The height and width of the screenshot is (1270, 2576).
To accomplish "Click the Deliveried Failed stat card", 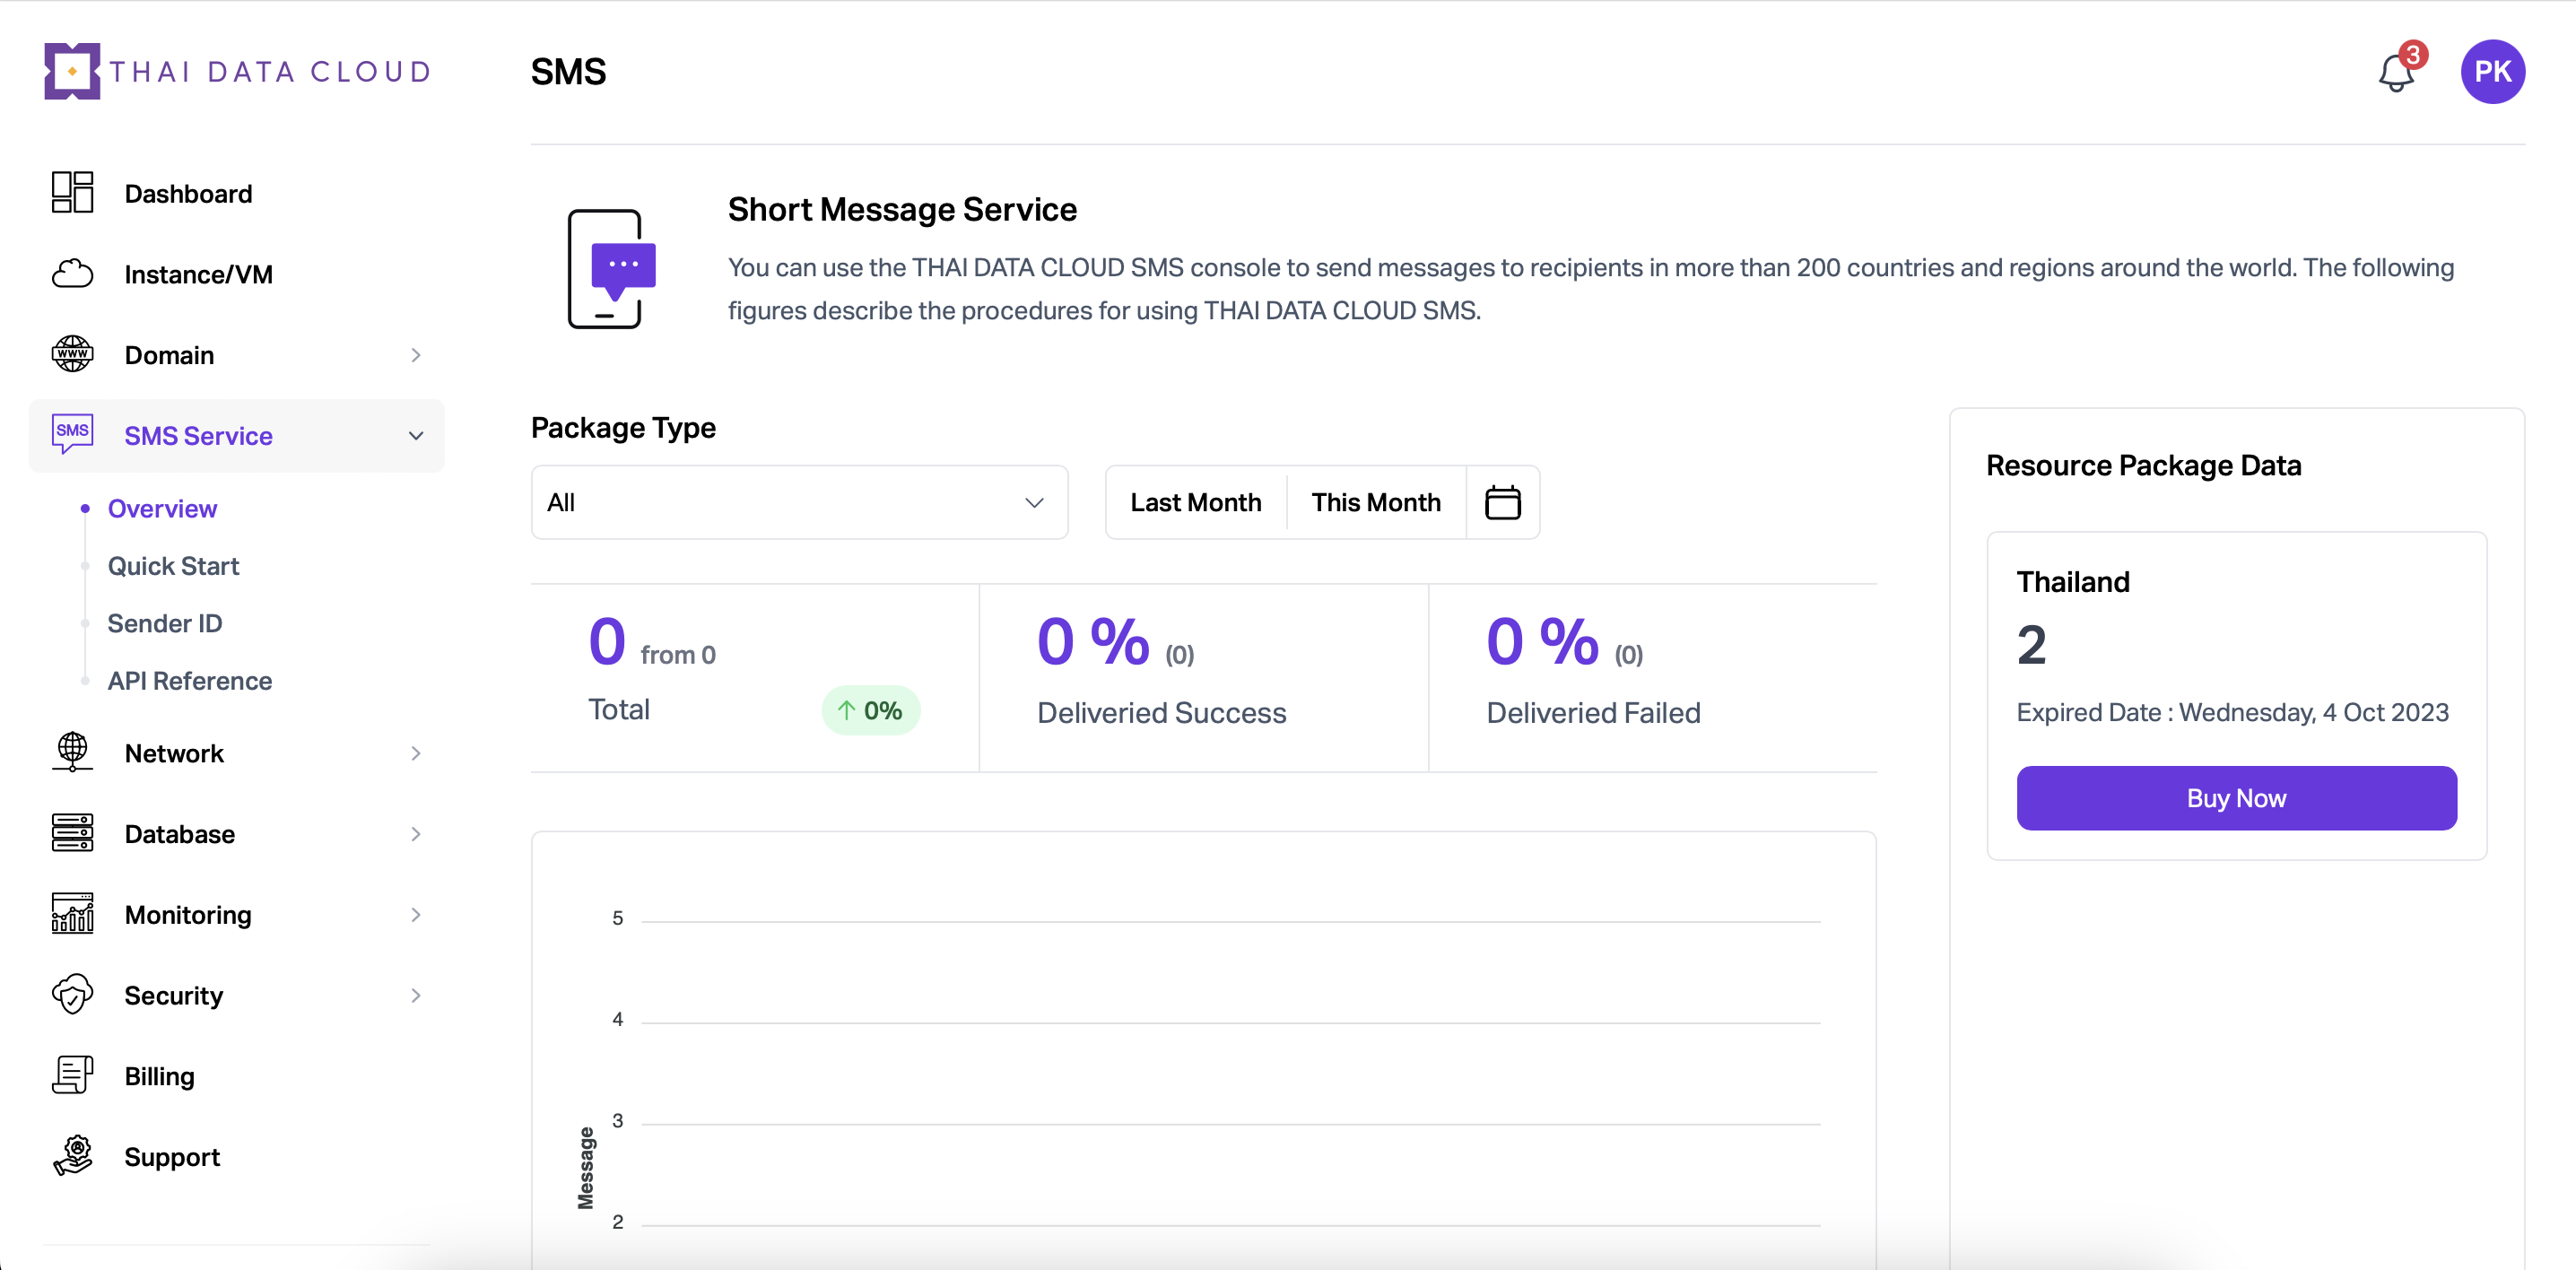I will (1652, 677).
